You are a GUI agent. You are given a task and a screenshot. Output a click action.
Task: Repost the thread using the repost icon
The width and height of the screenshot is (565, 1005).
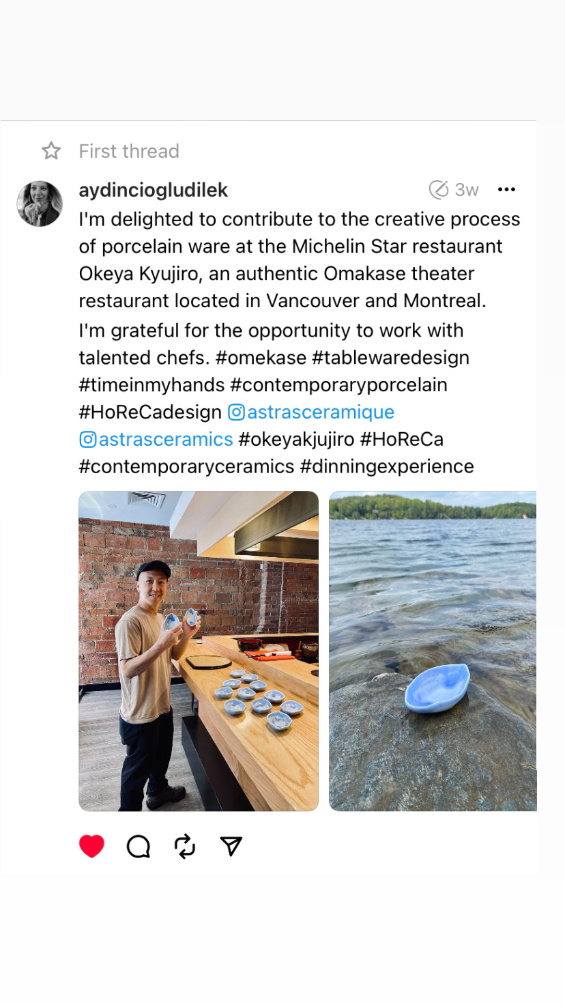tap(185, 847)
